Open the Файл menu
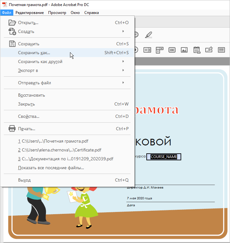Viewport: 230px width, 243px height. point(7,13)
